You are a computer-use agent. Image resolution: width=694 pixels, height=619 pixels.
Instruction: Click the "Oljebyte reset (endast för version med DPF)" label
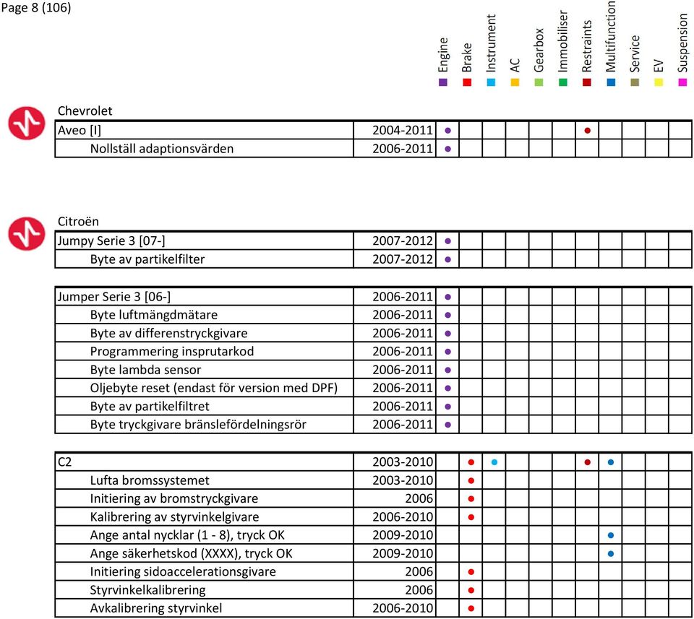[x=214, y=388]
